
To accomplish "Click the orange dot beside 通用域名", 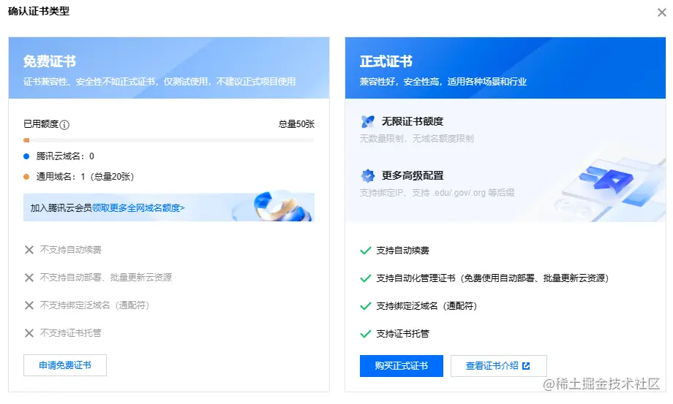I will pos(26,177).
